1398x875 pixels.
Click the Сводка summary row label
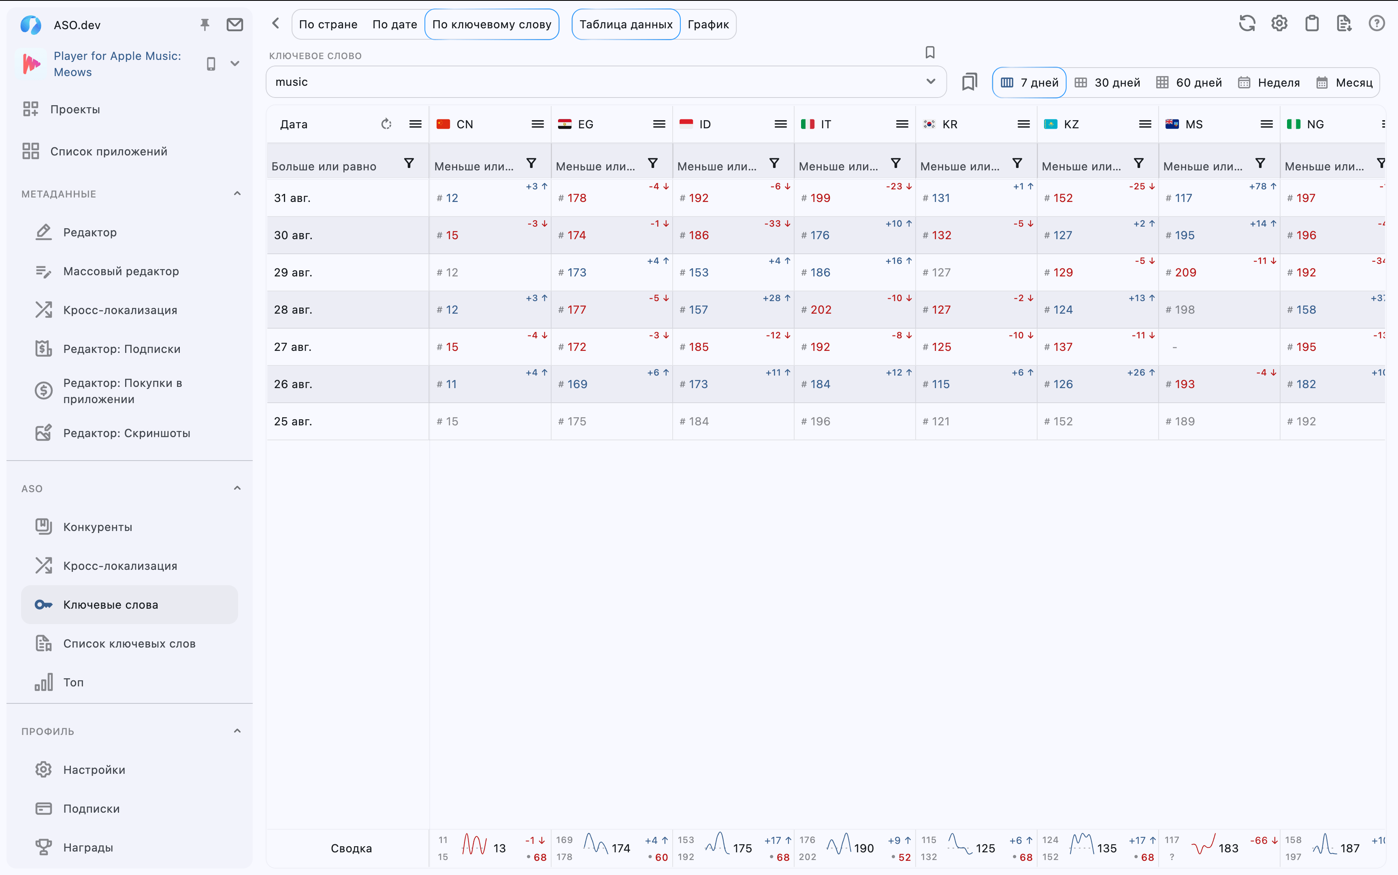tap(351, 848)
